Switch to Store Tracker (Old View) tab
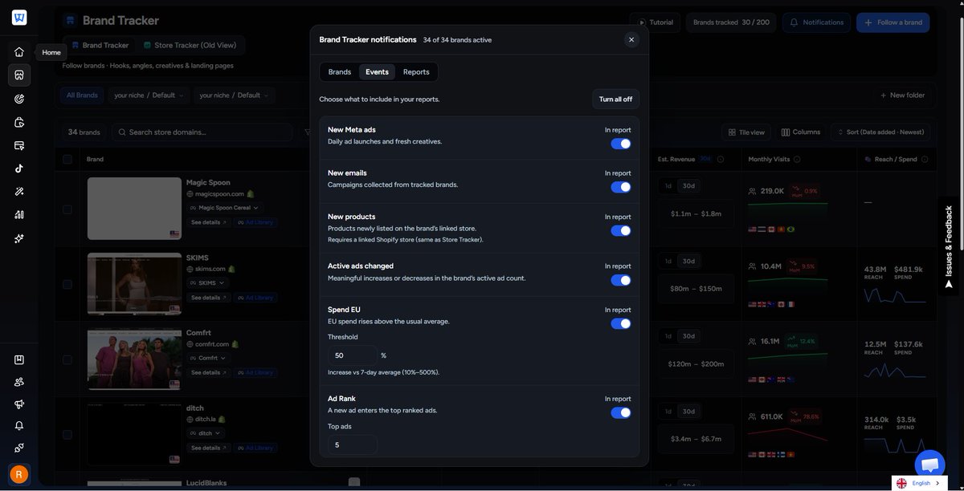 [190, 46]
